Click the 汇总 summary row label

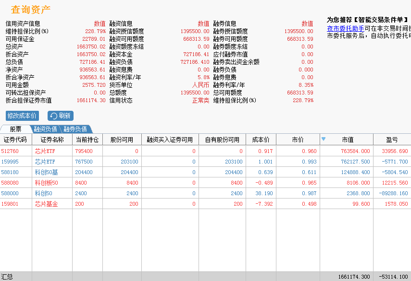[x=7, y=277]
